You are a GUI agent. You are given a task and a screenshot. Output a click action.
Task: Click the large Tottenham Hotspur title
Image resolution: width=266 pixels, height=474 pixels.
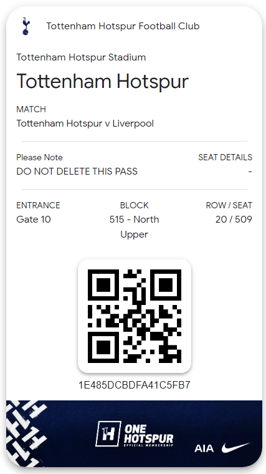coord(103,81)
